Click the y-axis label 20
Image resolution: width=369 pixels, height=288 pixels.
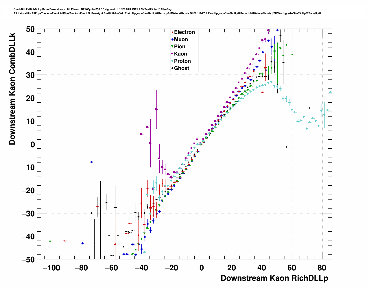(x=30, y=98)
